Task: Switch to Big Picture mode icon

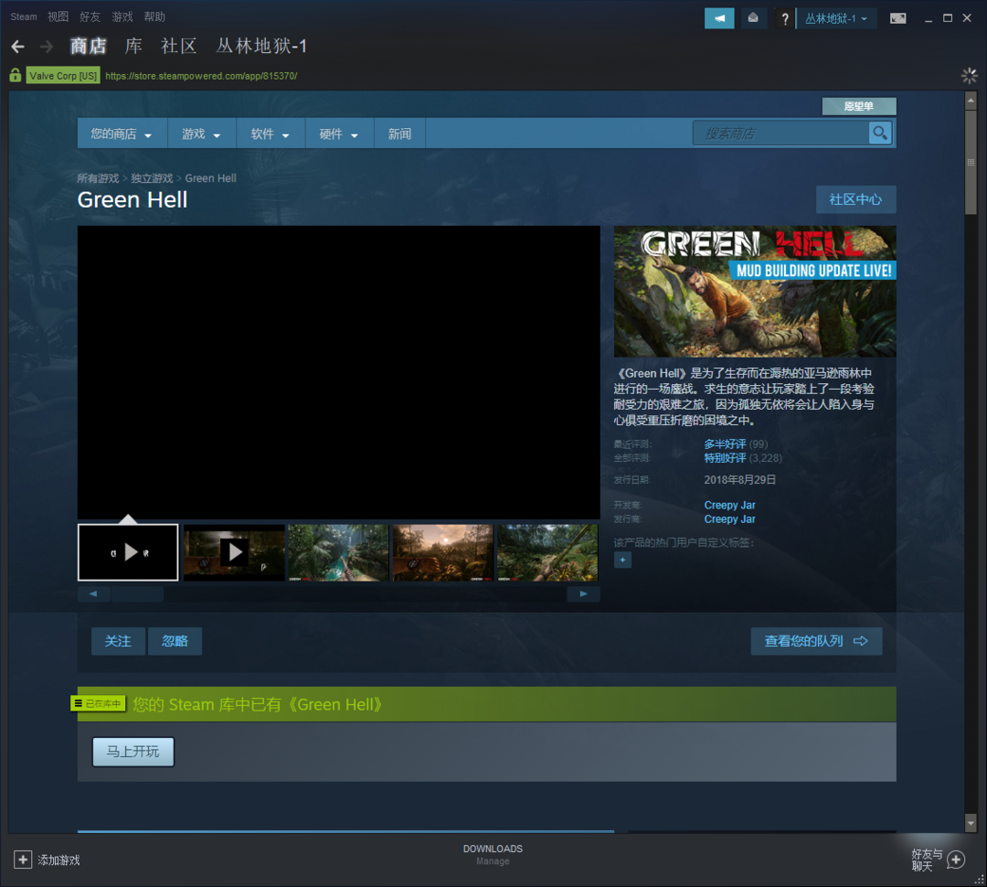Action: pos(898,18)
